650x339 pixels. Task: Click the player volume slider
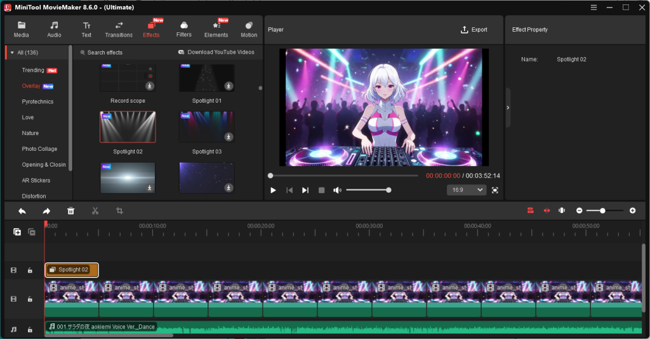pos(367,190)
